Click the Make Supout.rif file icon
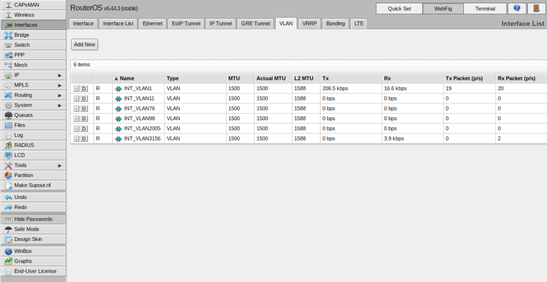Viewport: 547px width, 282px height. coord(9,185)
